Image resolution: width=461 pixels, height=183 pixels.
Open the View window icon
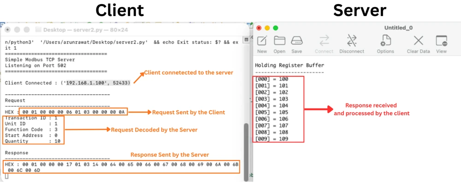coord(441,40)
